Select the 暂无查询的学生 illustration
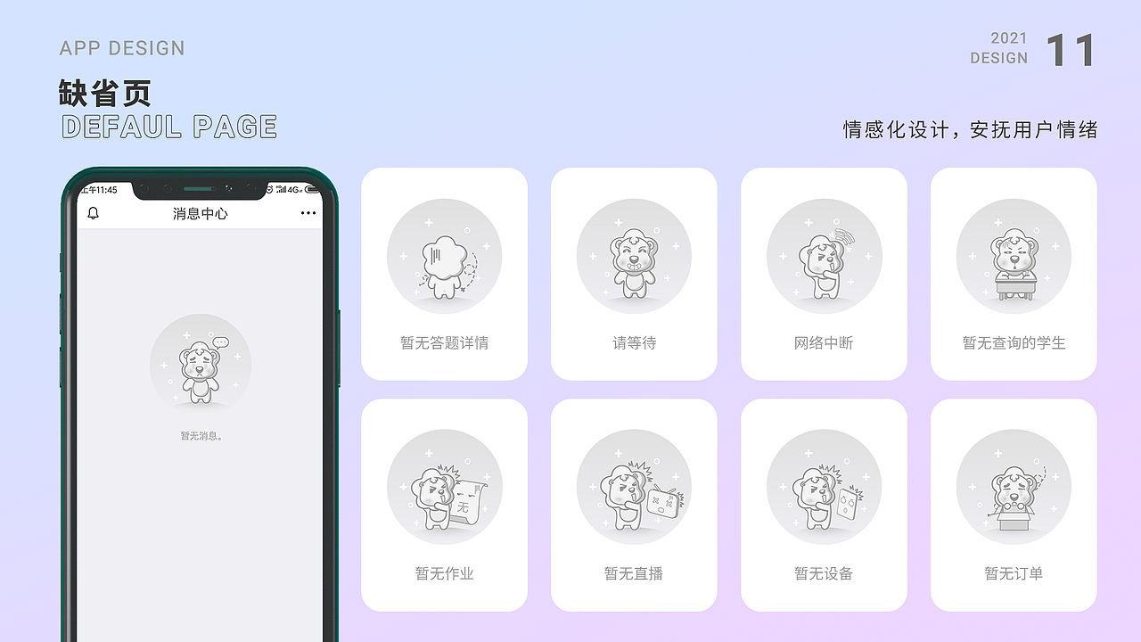The width and height of the screenshot is (1141, 642). click(1014, 256)
